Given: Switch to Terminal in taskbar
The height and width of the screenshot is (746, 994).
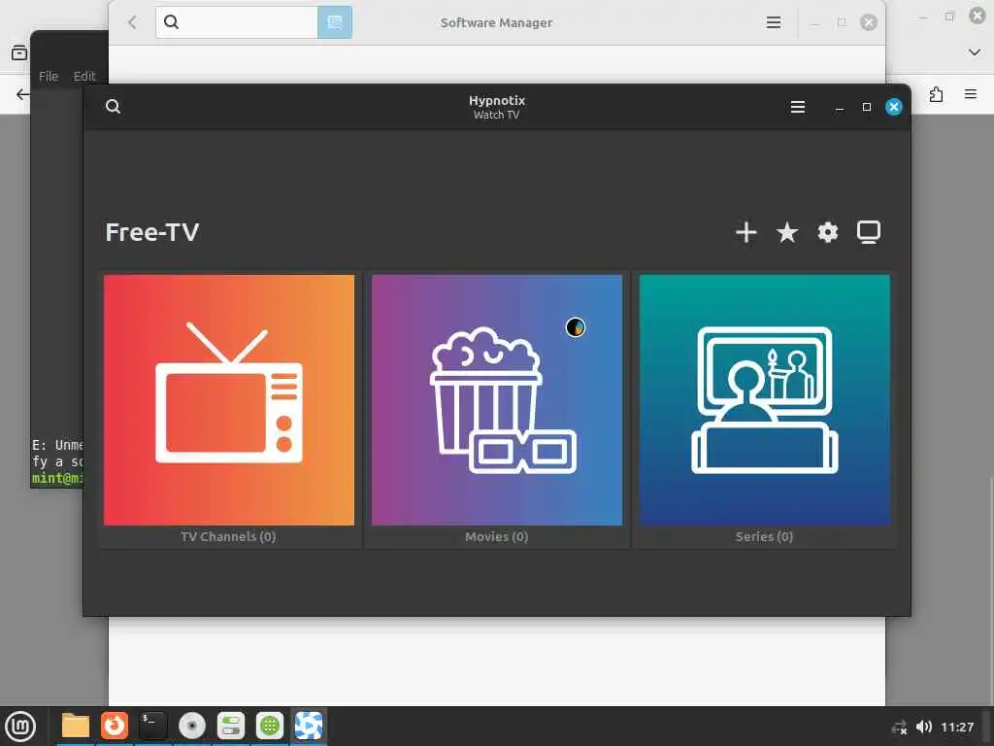Looking at the screenshot, I should pos(152,726).
